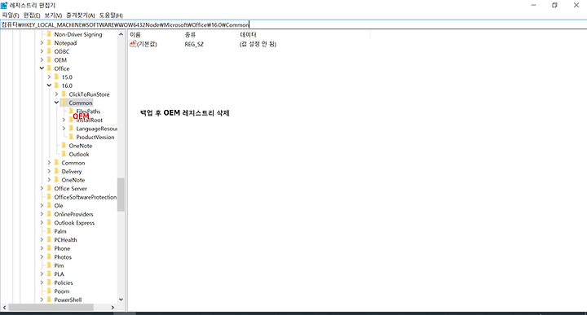
Task: Click the tree pane scroll-right arrow
Action: [113, 307]
